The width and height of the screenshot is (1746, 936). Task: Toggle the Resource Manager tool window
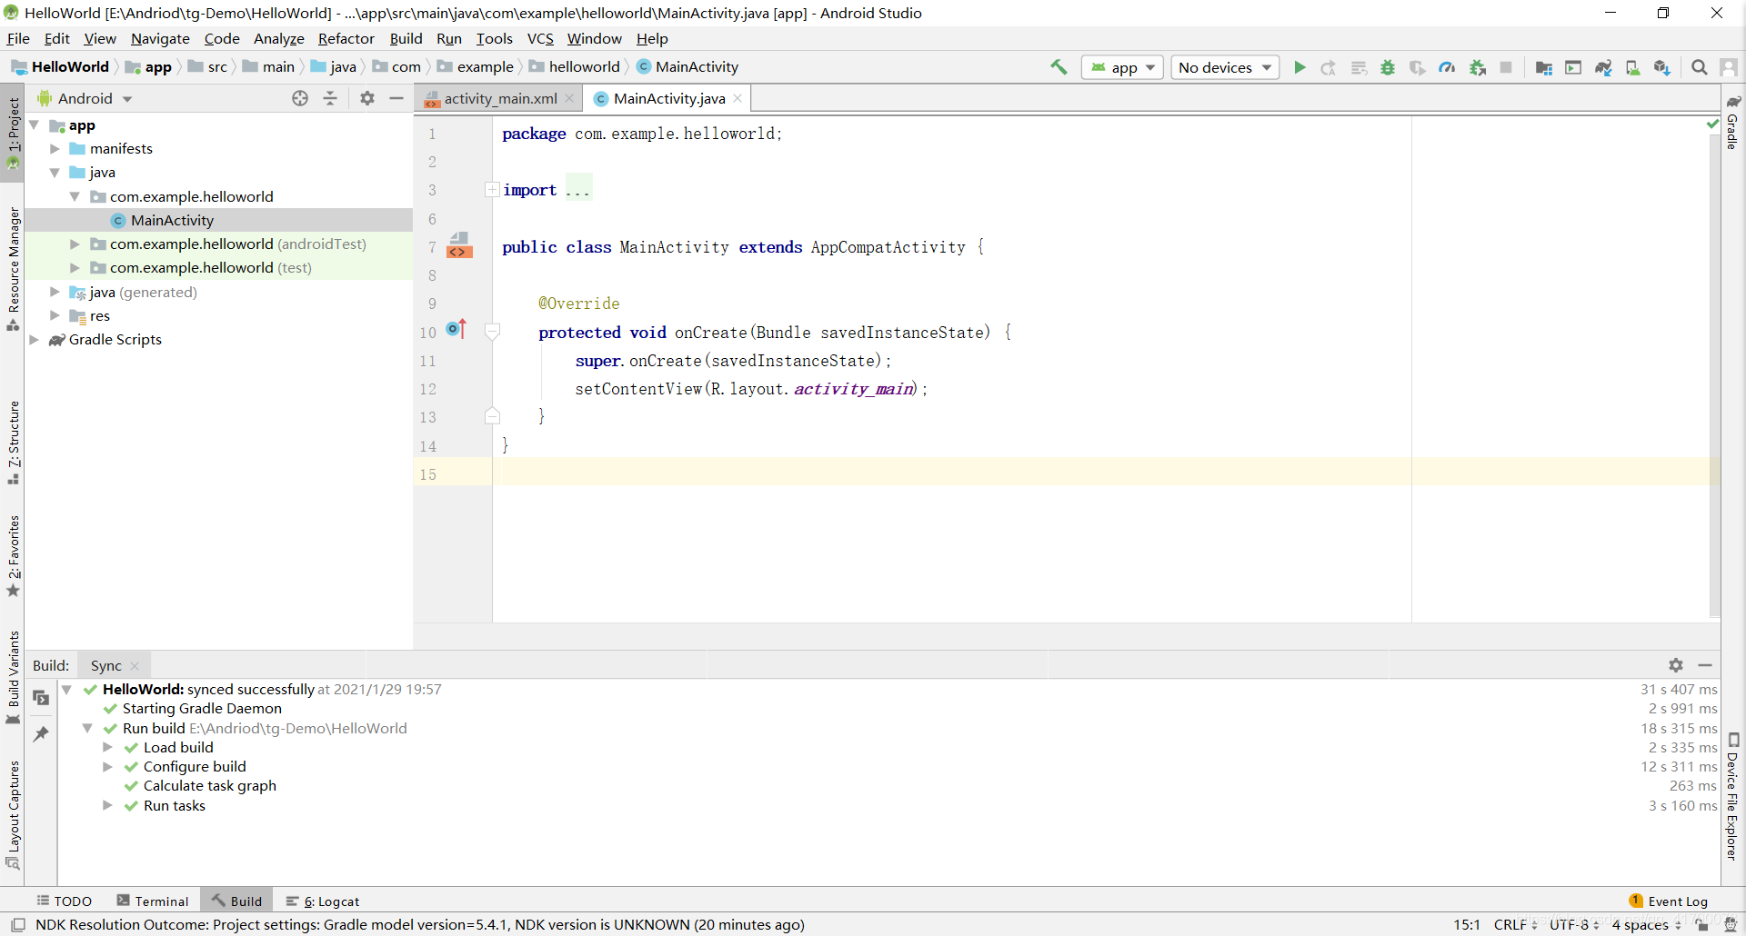(13, 269)
